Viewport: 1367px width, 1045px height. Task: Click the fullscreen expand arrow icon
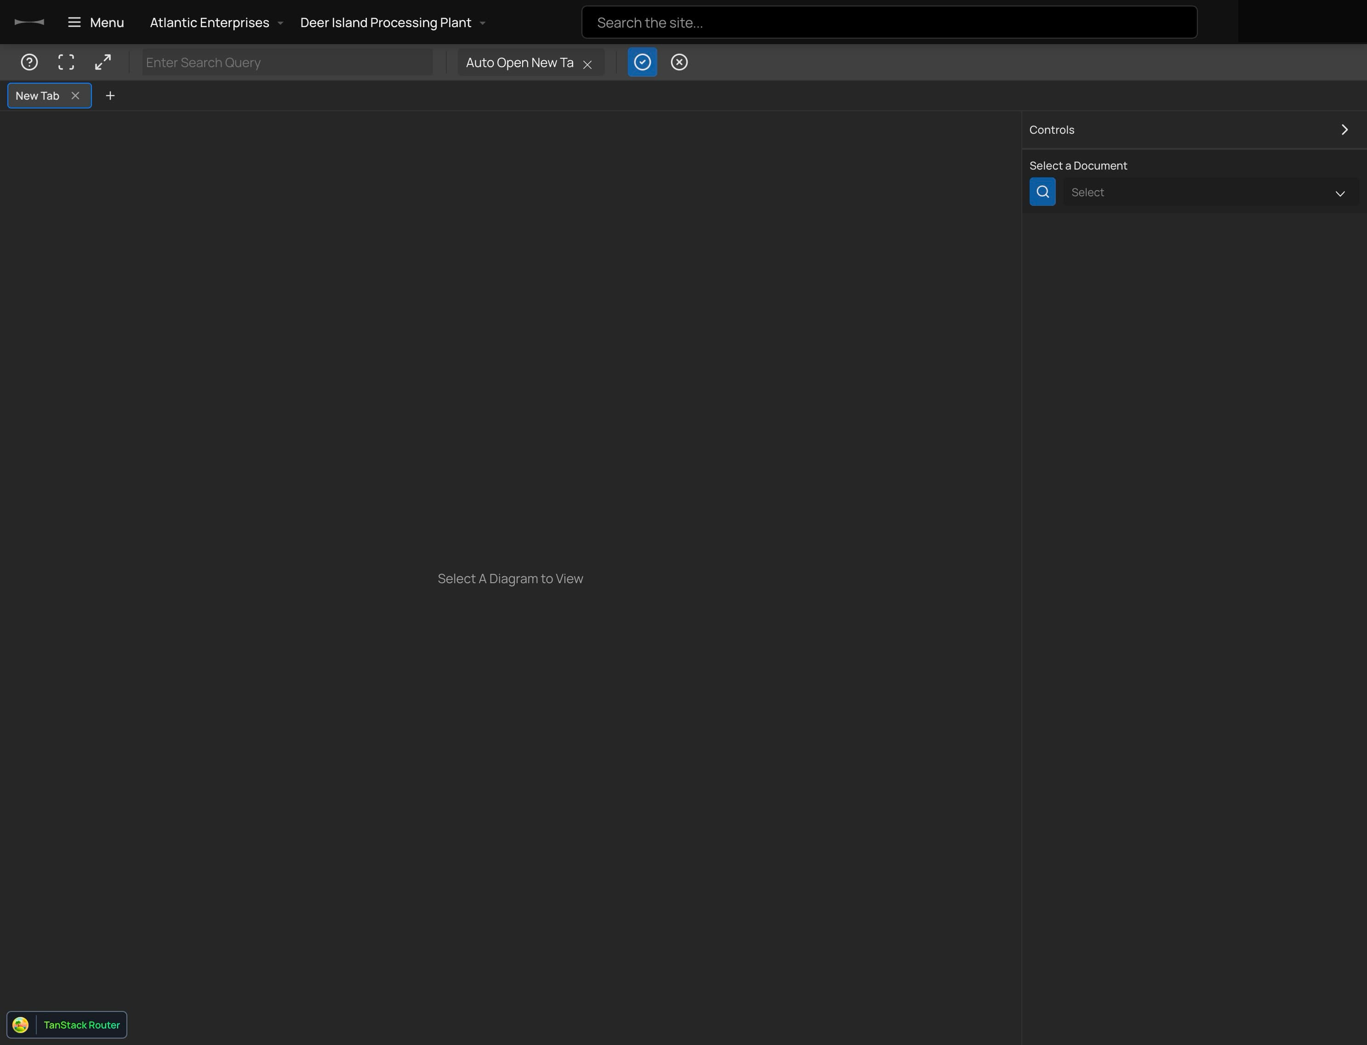point(103,62)
